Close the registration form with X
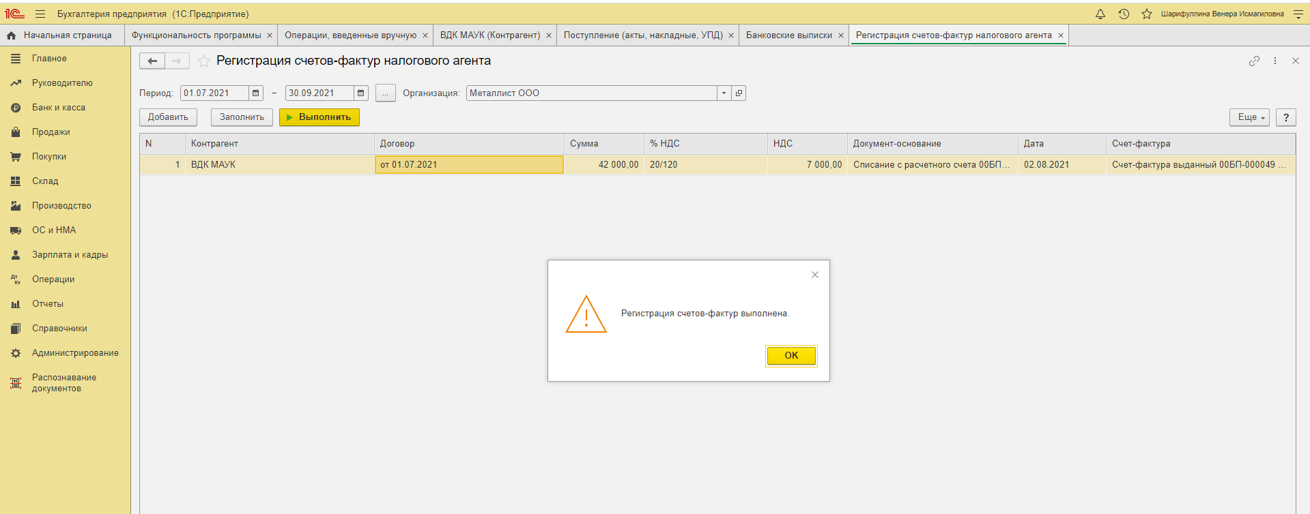The image size is (1310, 514). tap(1296, 61)
